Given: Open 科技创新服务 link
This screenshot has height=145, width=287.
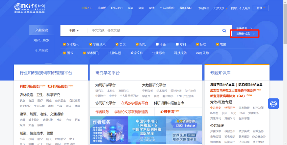Looking at the screenshot, I should pos(30,86).
